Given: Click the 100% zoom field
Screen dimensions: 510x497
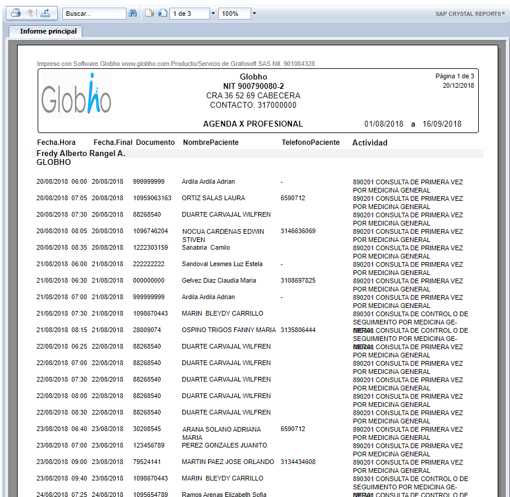Looking at the screenshot, I should click(x=234, y=14).
